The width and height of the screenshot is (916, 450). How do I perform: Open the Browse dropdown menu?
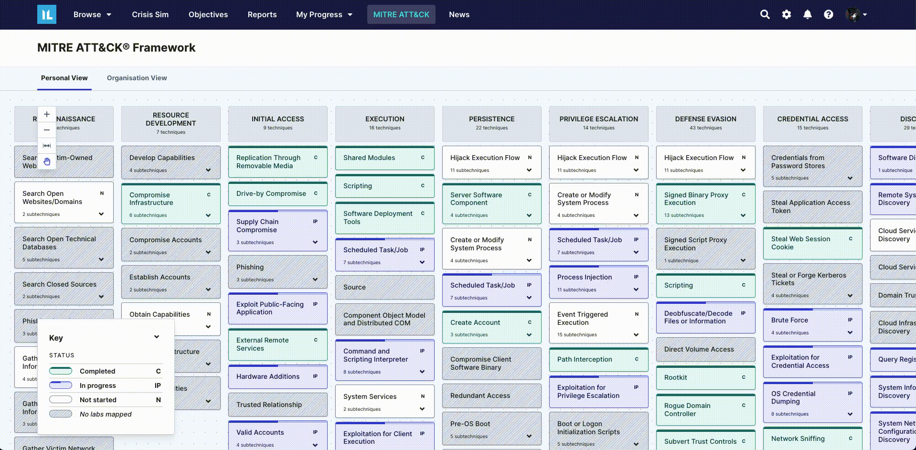pyautogui.click(x=92, y=14)
